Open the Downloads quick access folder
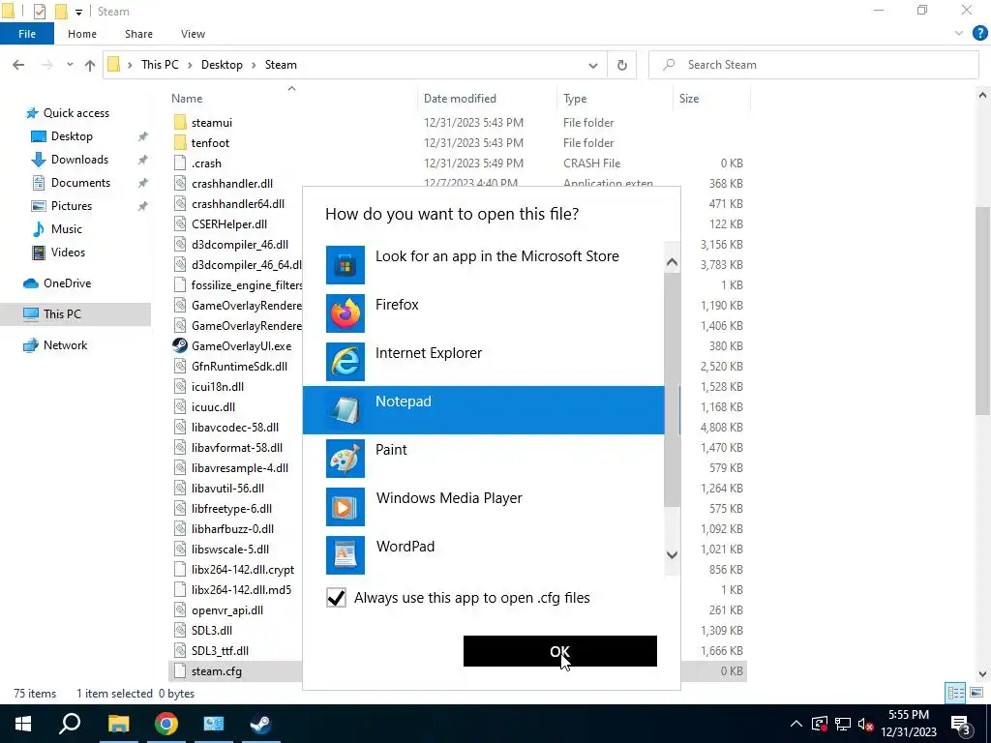This screenshot has width=991, height=743. [x=79, y=160]
